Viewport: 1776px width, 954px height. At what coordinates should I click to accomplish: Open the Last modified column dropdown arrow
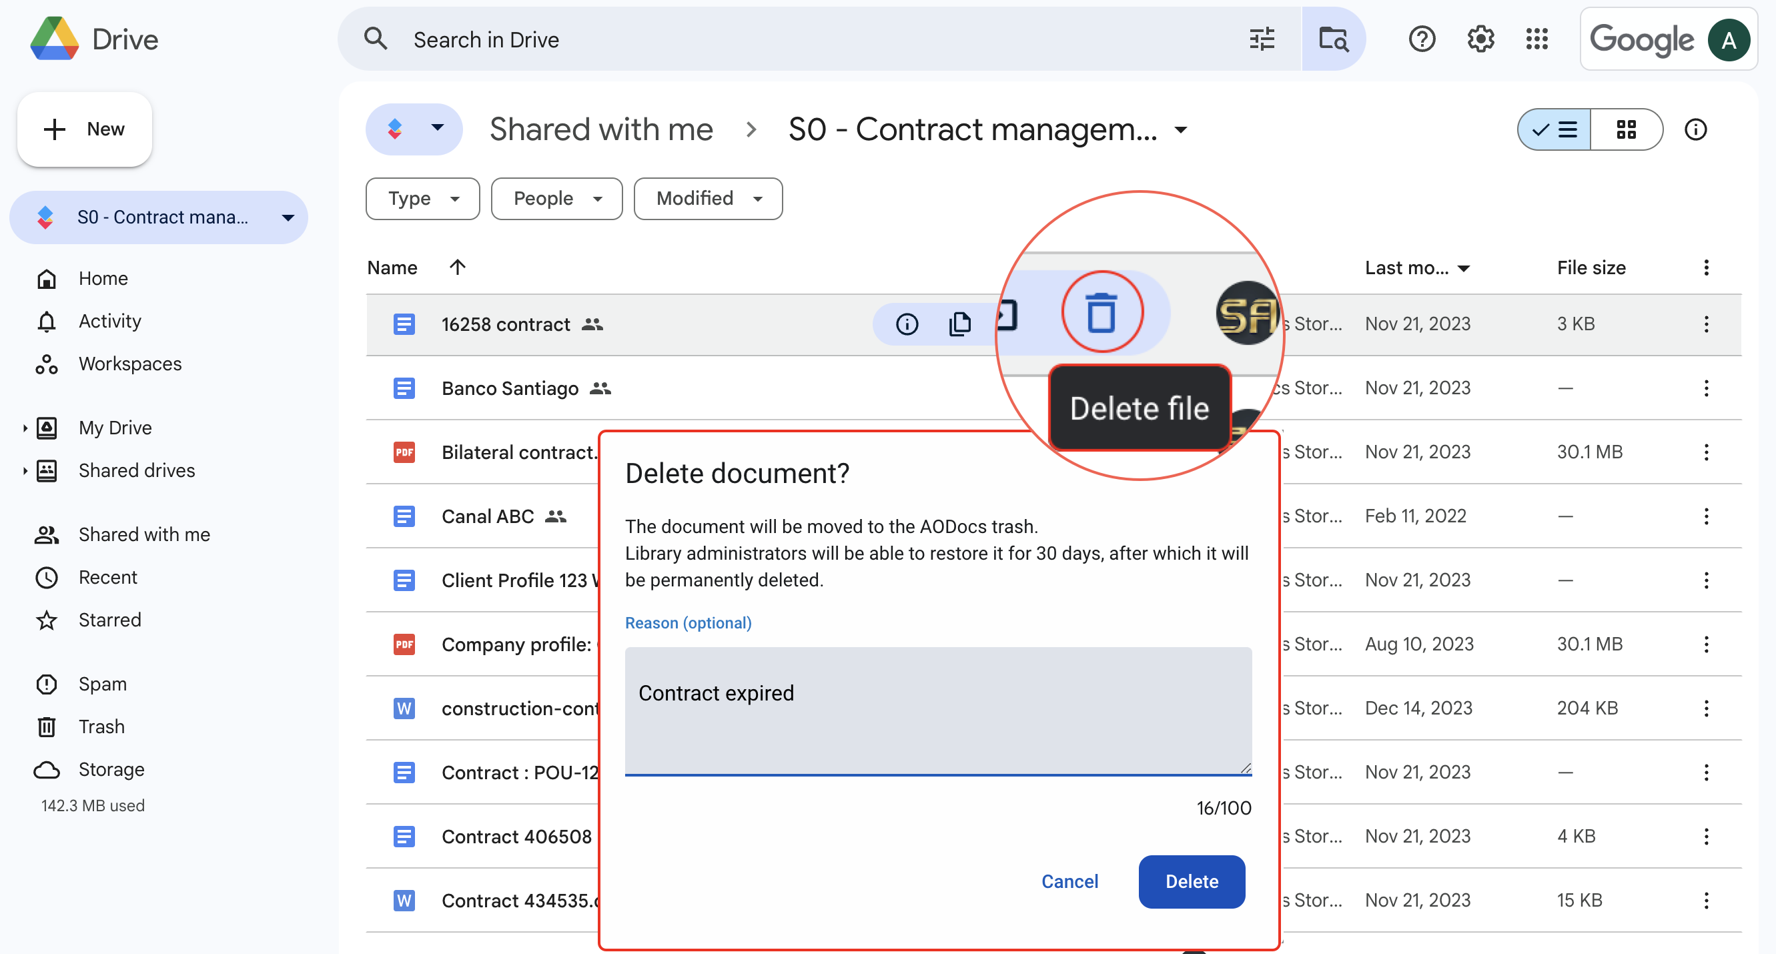pos(1464,268)
